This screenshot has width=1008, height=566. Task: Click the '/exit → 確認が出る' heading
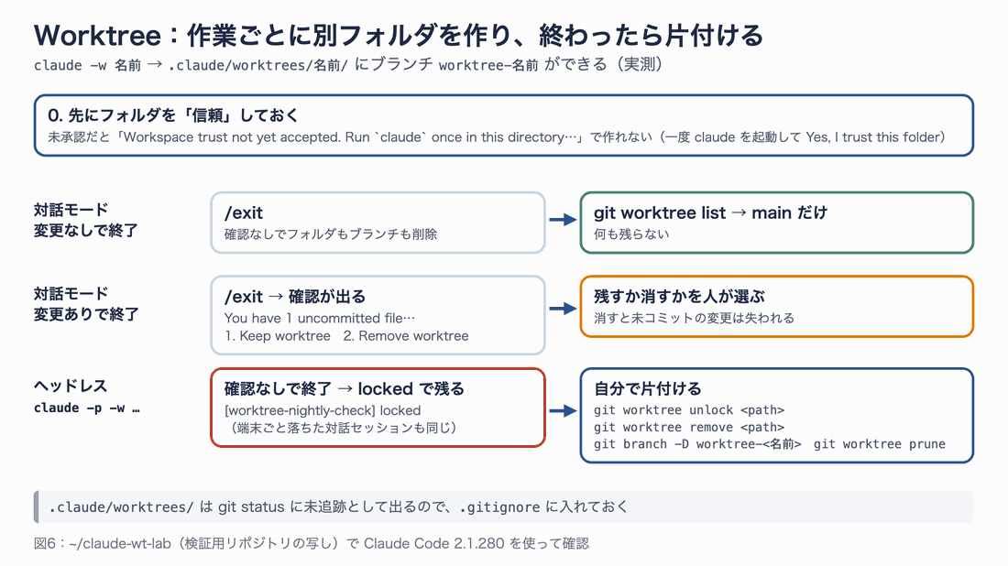click(295, 297)
